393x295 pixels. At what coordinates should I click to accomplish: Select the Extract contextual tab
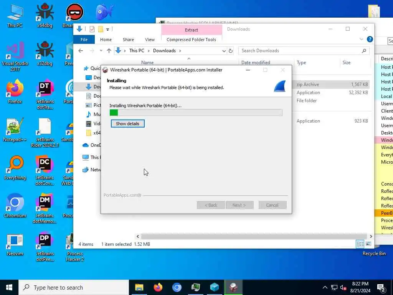click(192, 30)
